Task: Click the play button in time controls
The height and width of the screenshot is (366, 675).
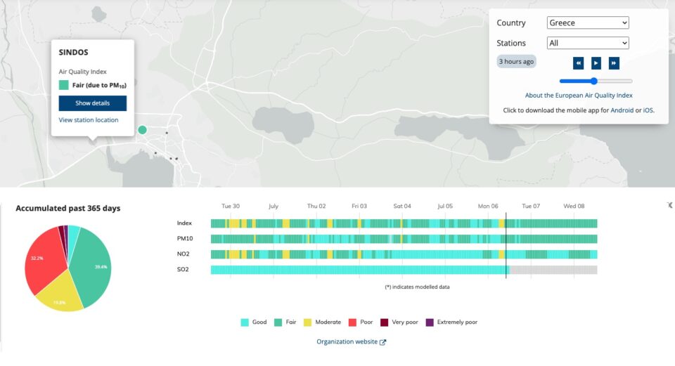Action: (x=596, y=63)
